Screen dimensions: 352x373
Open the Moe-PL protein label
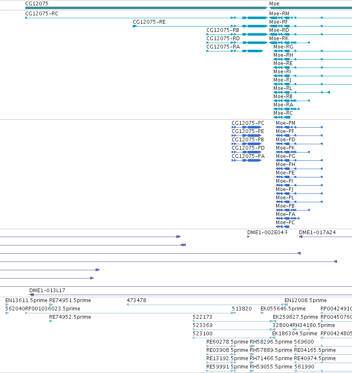tap(285, 198)
